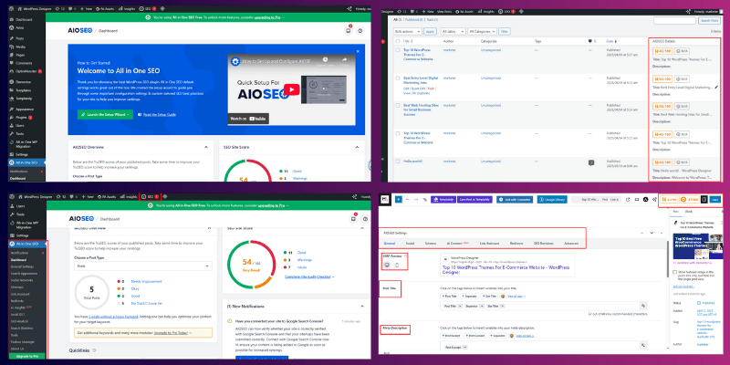The width and height of the screenshot is (730, 365).
Task: Collapse AIOSEO Overview card on welcome dashboard
Action: pos(206,147)
